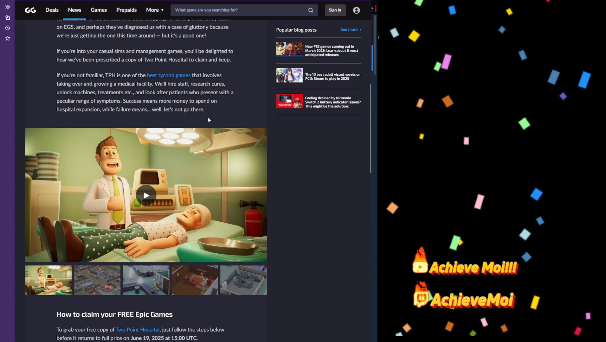
Task: Click the GG.deals logo
Action: pyautogui.click(x=30, y=10)
